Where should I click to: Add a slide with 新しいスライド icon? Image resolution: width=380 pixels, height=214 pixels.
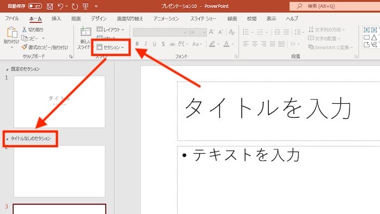(x=86, y=32)
